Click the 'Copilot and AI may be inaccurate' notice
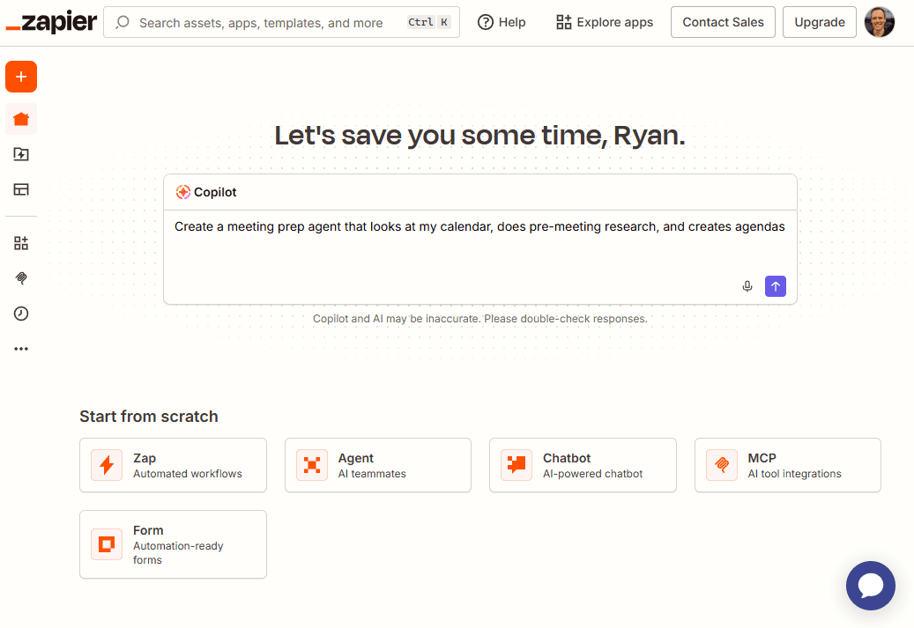The image size is (914, 628). point(479,319)
